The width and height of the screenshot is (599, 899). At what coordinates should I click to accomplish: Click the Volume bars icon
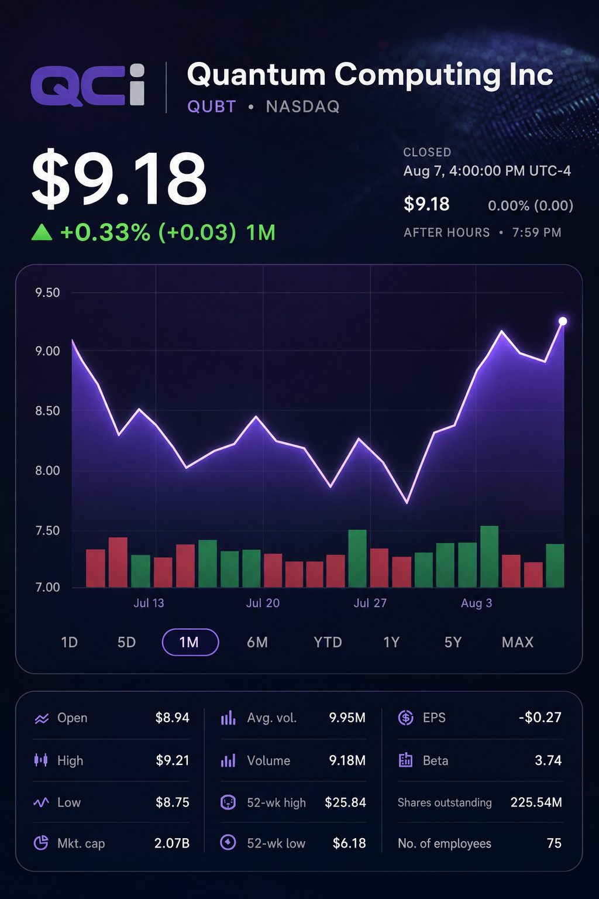click(228, 760)
